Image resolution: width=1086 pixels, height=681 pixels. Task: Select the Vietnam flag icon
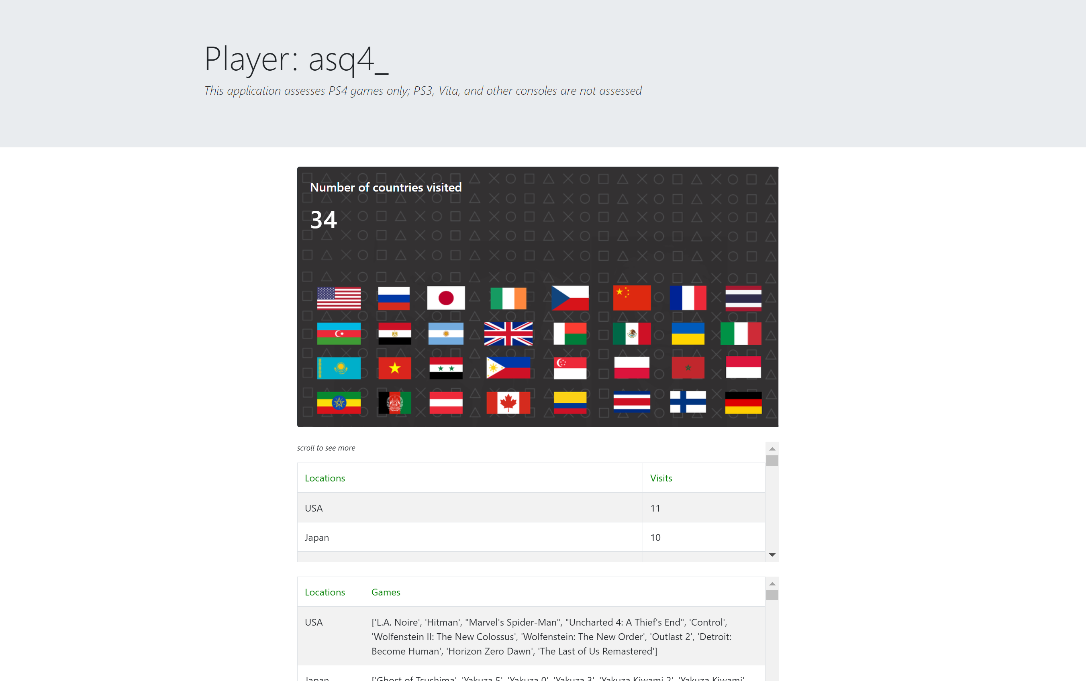coord(394,368)
